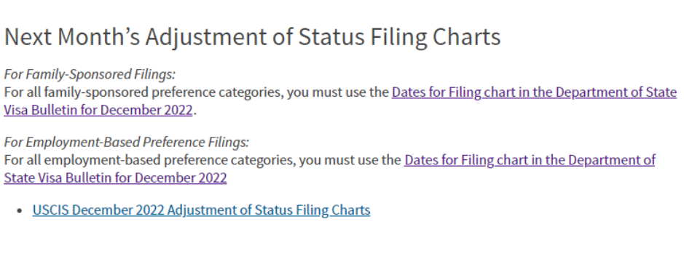Click 'Visa Bulletin for December 2022' under family-sponsored section
This screenshot has width=684, height=275.
pos(98,111)
